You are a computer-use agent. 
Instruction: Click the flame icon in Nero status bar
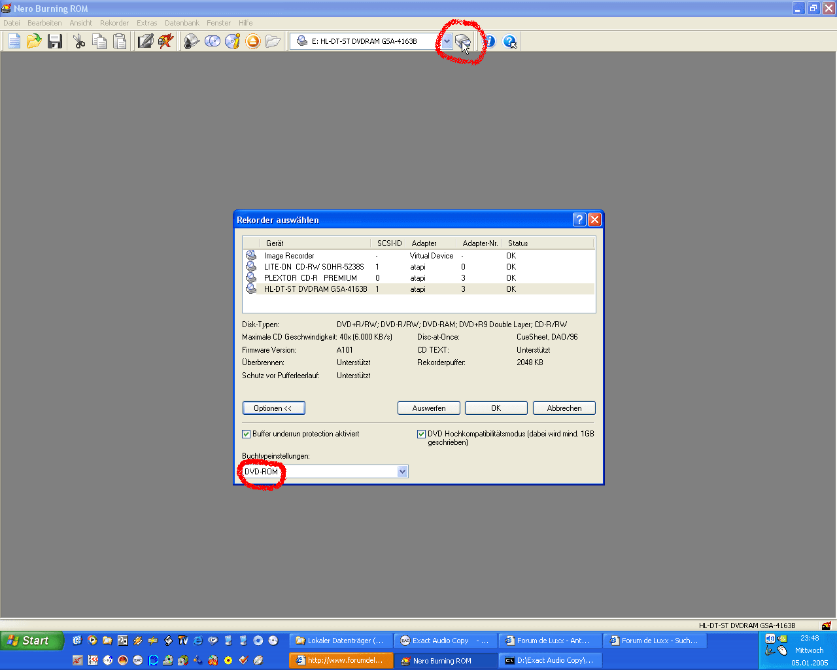click(x=827, y=626)
